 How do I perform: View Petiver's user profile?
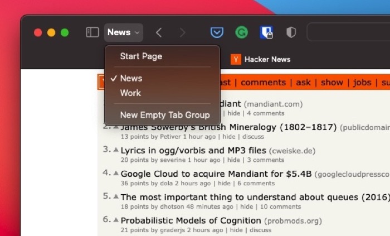coord(170,137)
